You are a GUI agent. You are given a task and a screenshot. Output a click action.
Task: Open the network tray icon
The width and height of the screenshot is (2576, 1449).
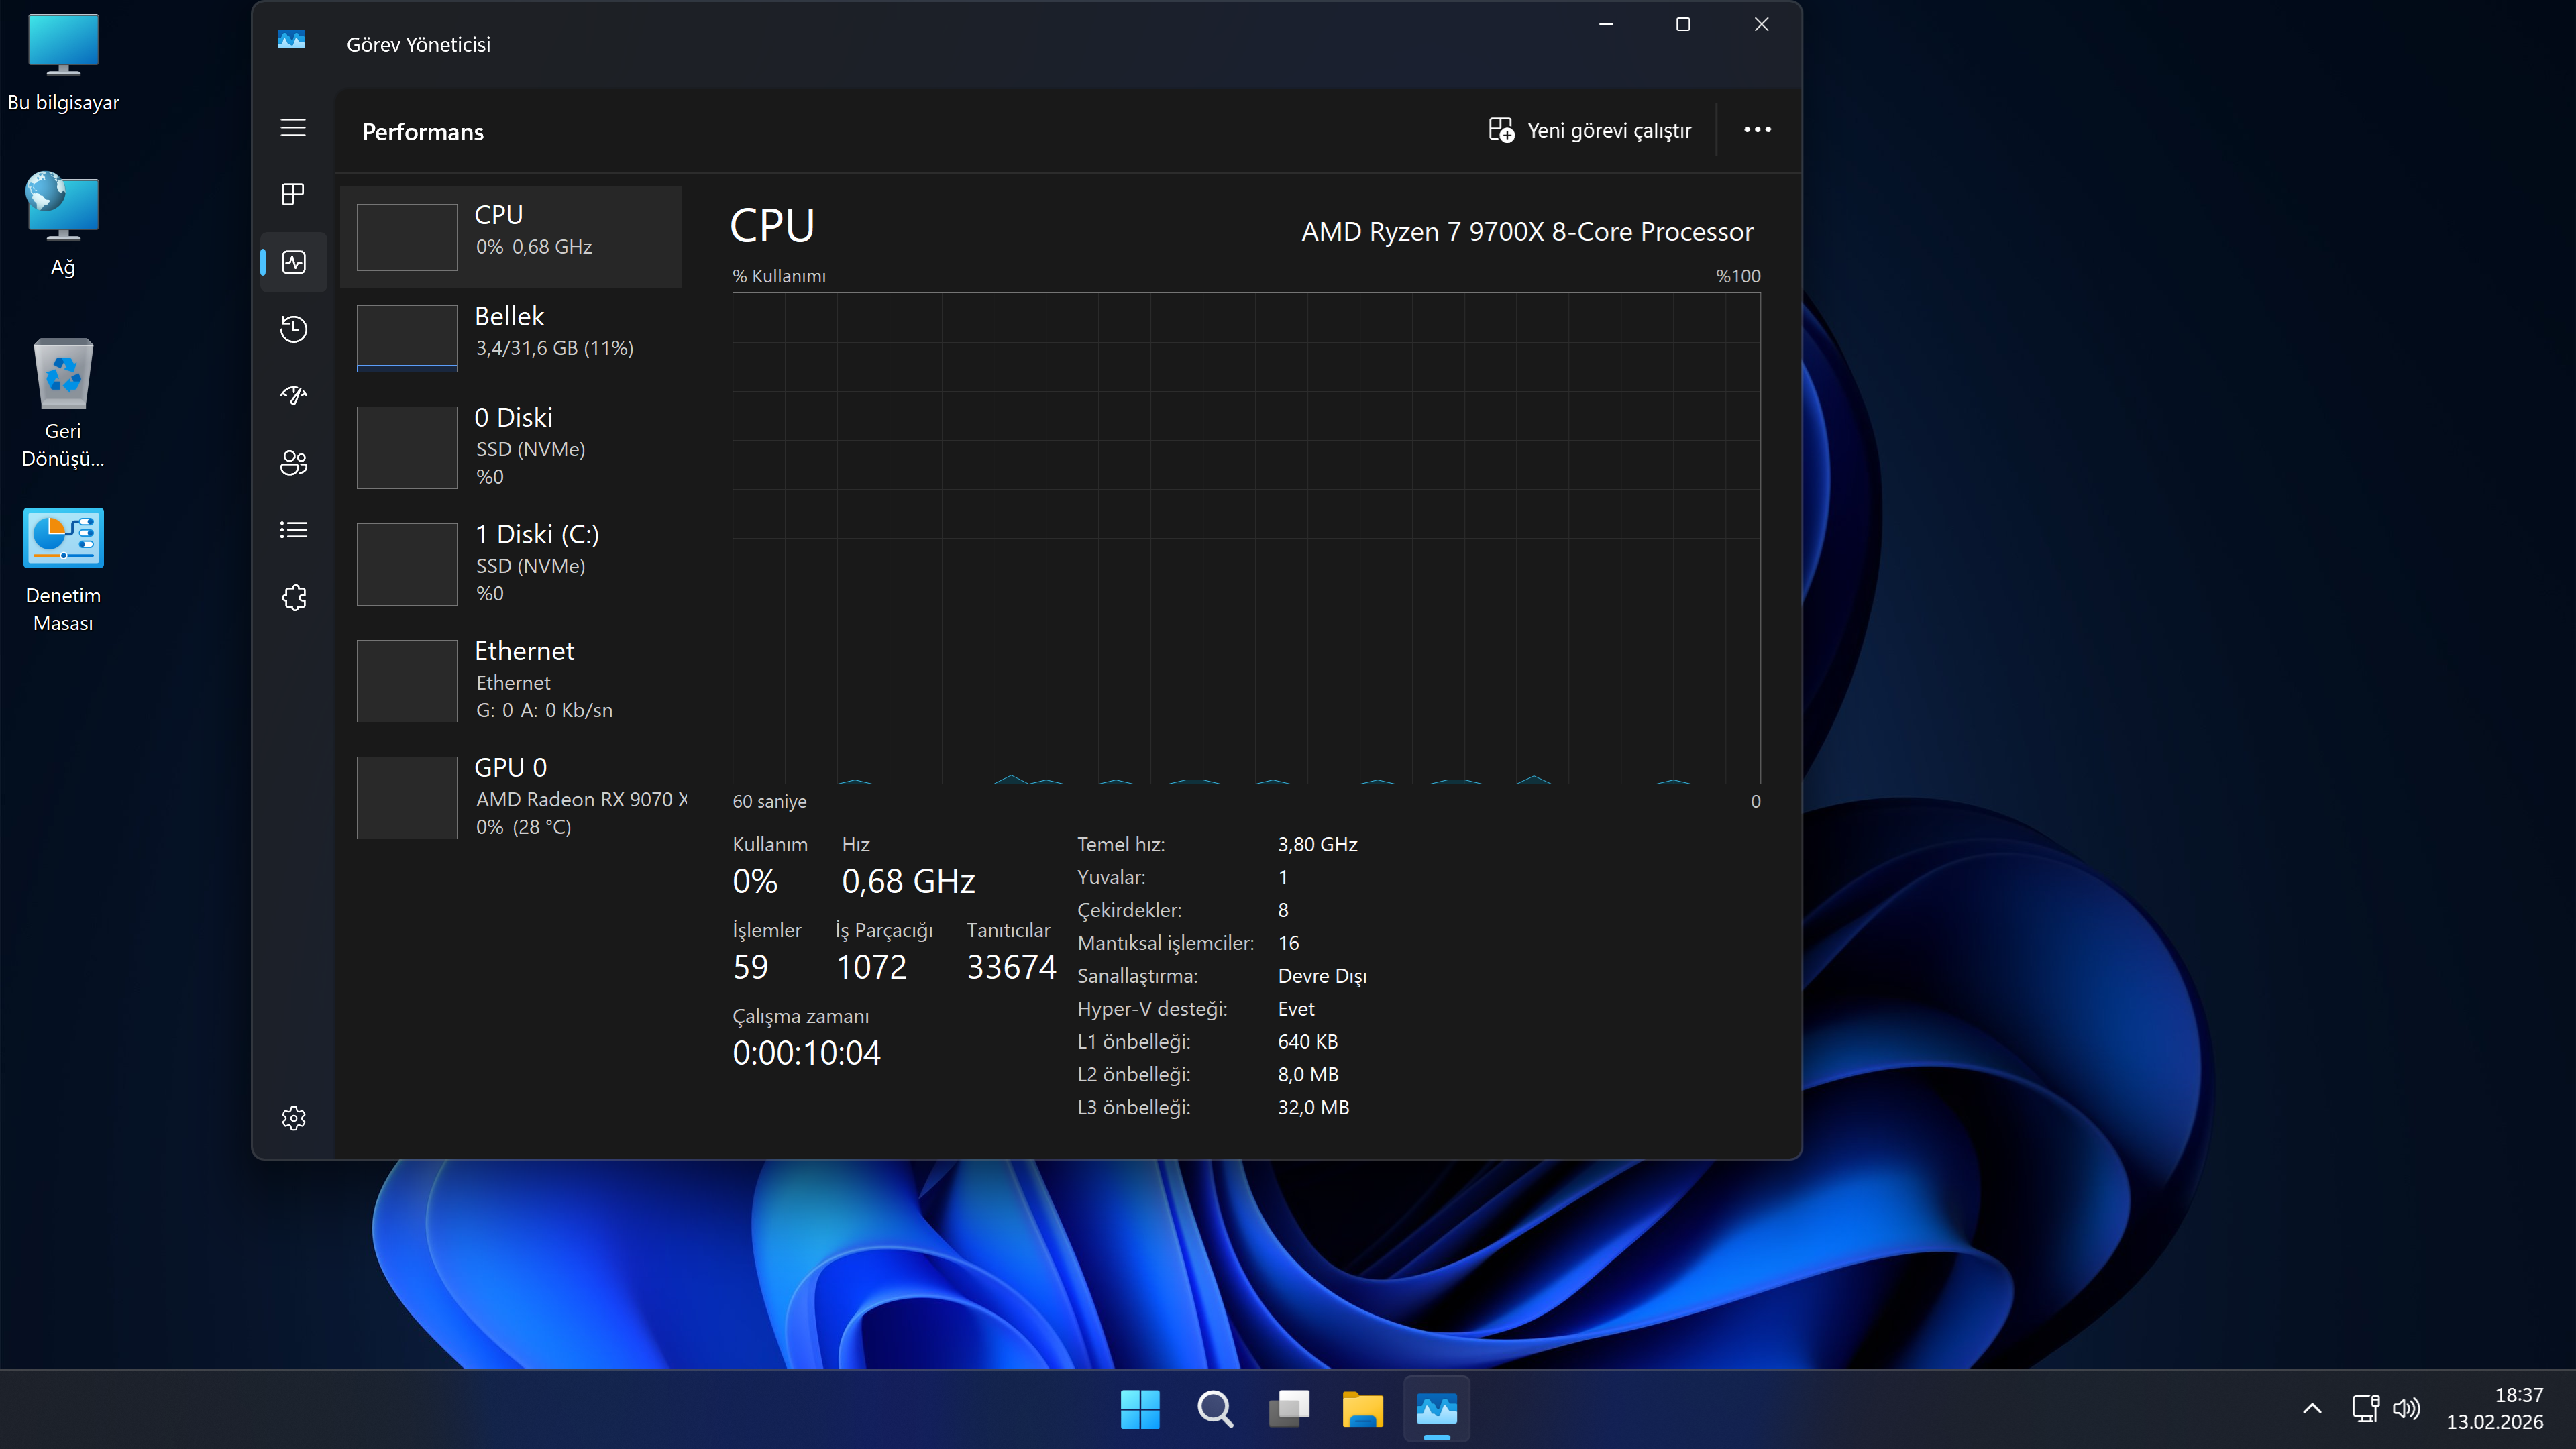click(x=2365, y=1409)
